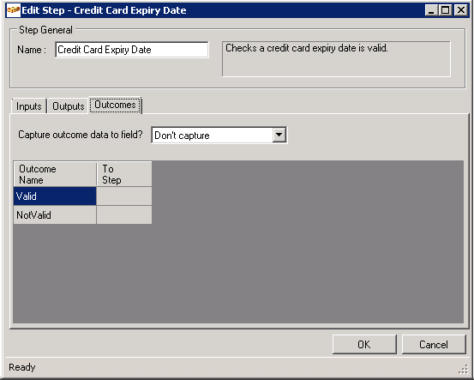The width and height of the screenshot is (474, 380).
Task: Click the Name field with Credit Card Expiry Date
Action: point(132,50)
